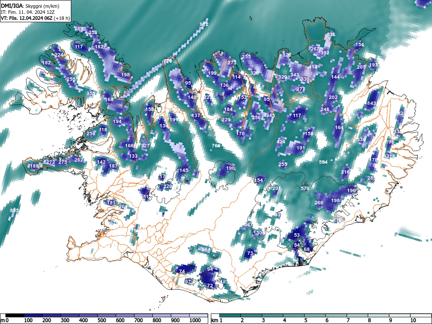The height and width of the screenshot is (324, 432).
Task: Select the 564 value in the south
Action: (206, 249)
